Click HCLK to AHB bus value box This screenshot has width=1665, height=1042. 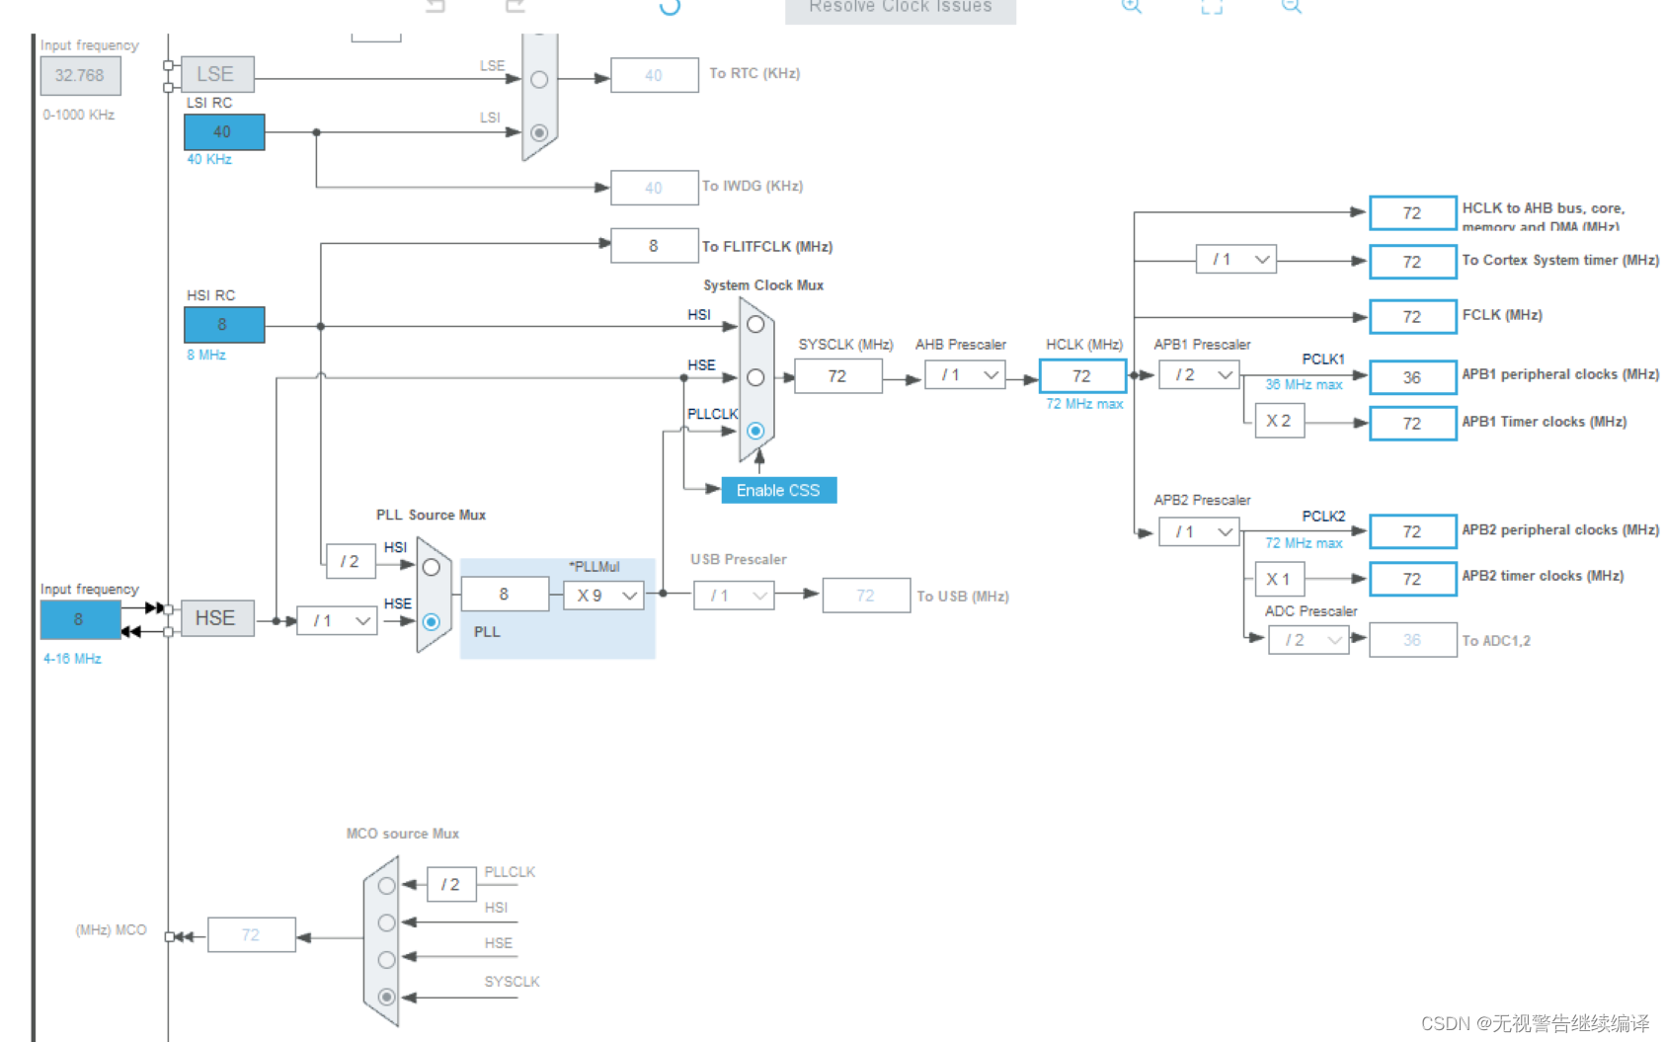coord(1412,213)
